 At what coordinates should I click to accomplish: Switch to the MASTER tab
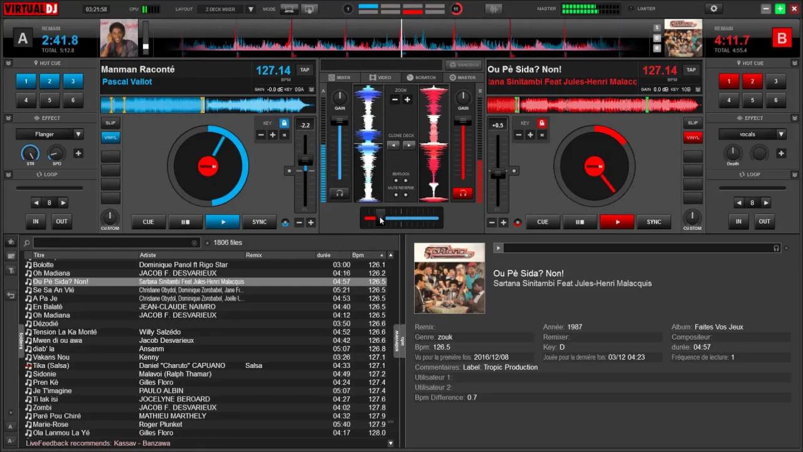(x=463, y=77)
